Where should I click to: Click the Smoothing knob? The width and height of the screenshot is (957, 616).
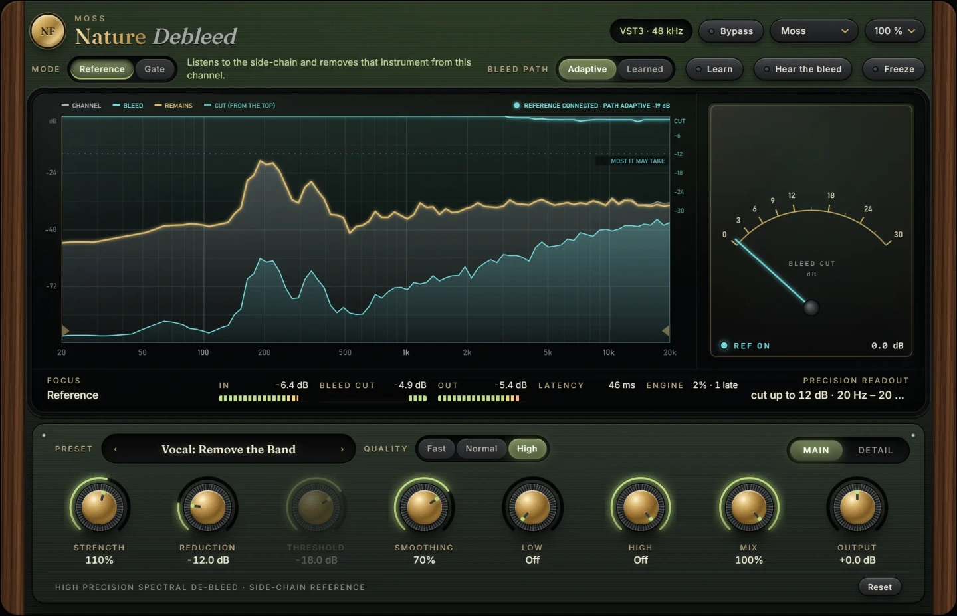pos(424,508)
